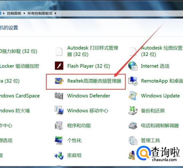Open the 管理工具 link
This screenshot has width=183, height=168.
point(151,140)
